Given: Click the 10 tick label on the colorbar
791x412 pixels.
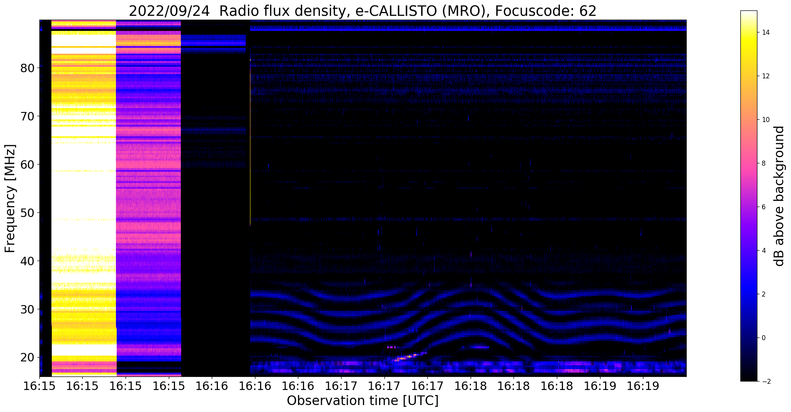Looking at the screenshot, I should 765,120.
